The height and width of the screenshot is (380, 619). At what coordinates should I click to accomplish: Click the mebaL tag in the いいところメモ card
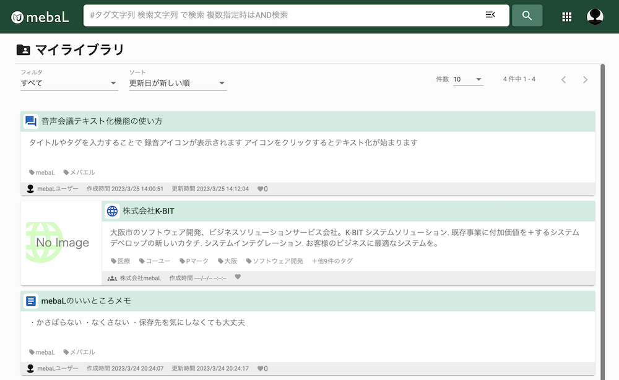click(42, 352)
